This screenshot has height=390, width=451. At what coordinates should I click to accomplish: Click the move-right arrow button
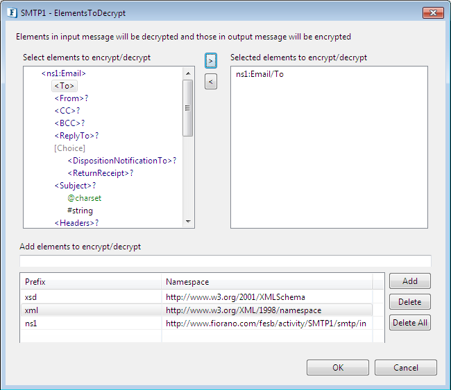[x=211, y=60]
